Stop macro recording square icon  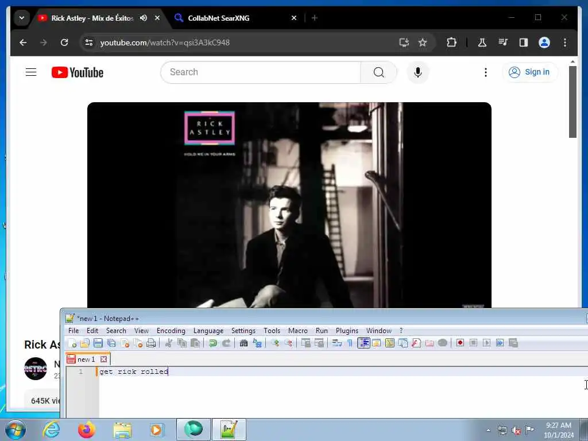473,343
